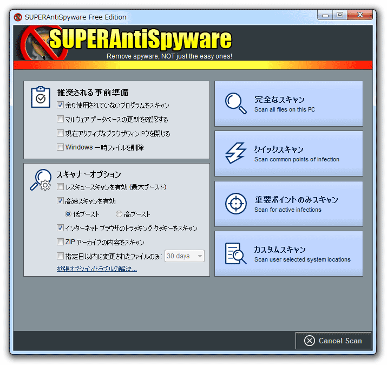Open 拡張オプション/トラブルの解決 link

pyautogui.click(x=97, y=269)
